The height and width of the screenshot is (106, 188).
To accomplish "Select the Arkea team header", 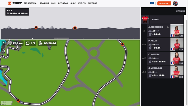I will pyautogui.click(x=167, y=19).
